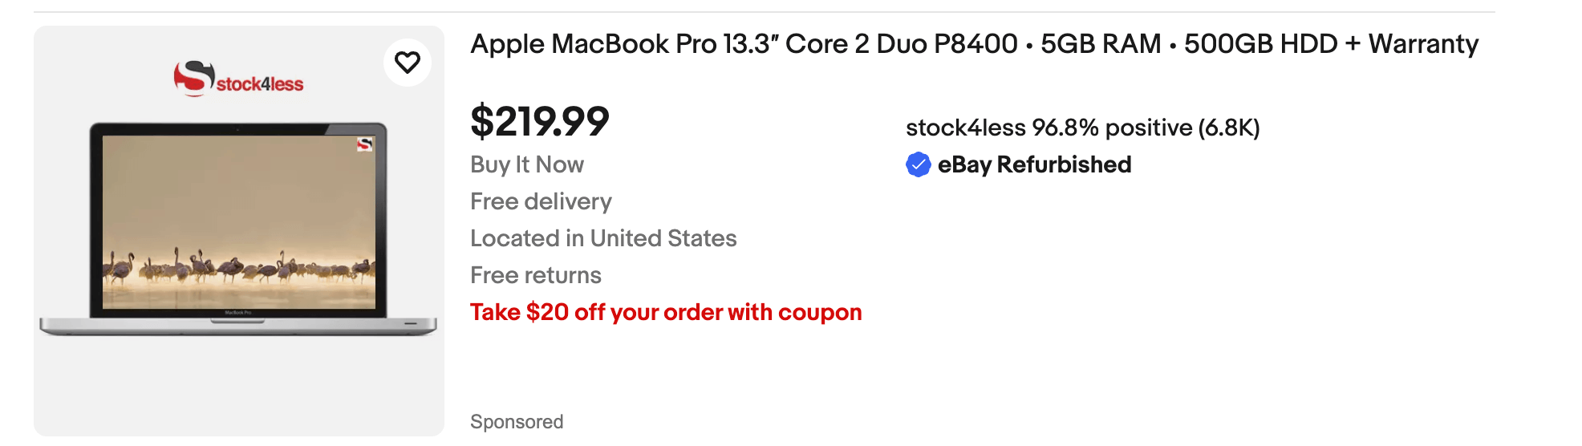Click the silver laptop base in the photo
Screen dimensions: 1582x446
[x=238, y=326]
